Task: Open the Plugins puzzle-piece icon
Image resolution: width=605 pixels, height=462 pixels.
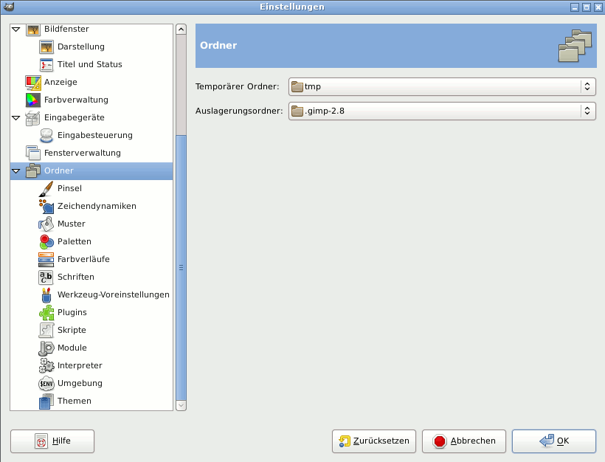Action: coord(46,312)
